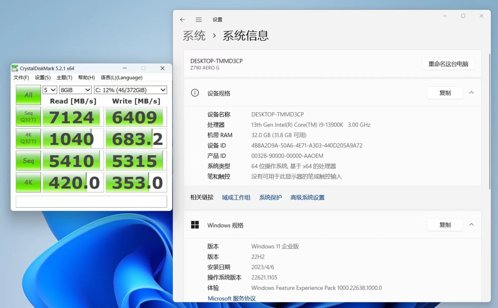498x308 pixels.
Task: Click the 4K write result 353.0
Action: click(x=136, y=182)
